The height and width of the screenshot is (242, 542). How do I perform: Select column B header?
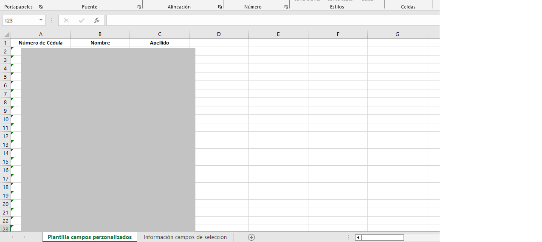100,34
